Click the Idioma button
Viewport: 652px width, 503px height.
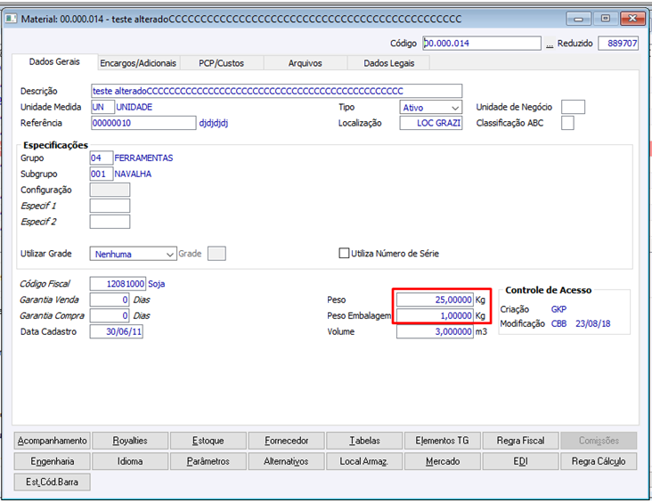pyautogui.click(x=130, y=461)
